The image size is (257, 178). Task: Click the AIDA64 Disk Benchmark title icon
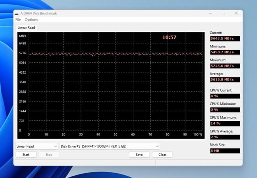(17, 14)
